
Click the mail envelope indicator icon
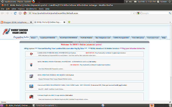pyautogui.click(x=135, y=2)
